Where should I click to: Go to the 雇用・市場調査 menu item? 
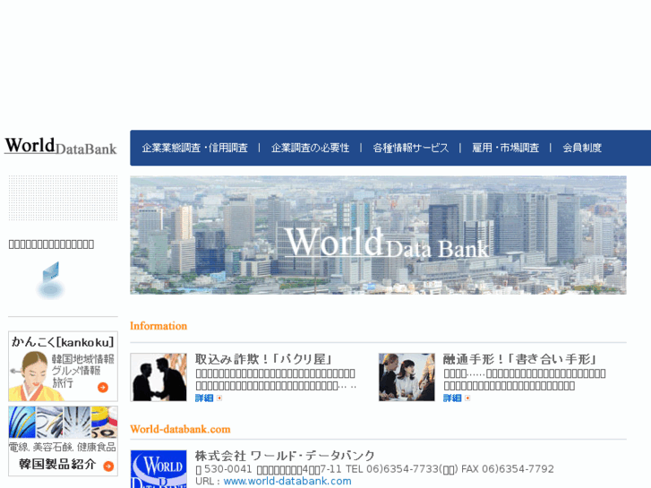(x=505, y=149)
